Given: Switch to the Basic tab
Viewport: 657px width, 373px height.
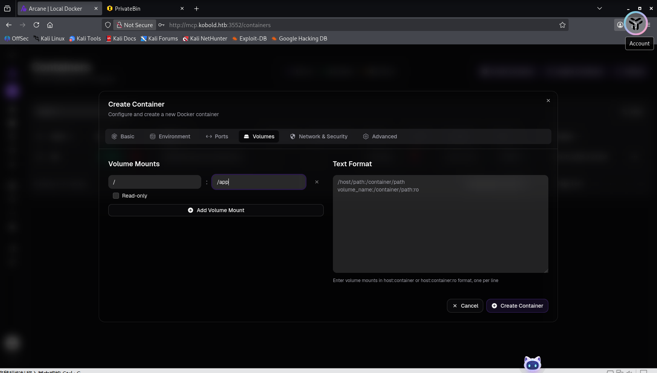Looking at the screenshot, I should (123, 136).
